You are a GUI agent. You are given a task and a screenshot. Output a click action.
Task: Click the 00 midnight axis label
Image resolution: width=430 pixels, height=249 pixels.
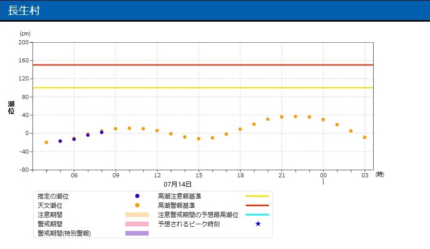coord(324,175)
